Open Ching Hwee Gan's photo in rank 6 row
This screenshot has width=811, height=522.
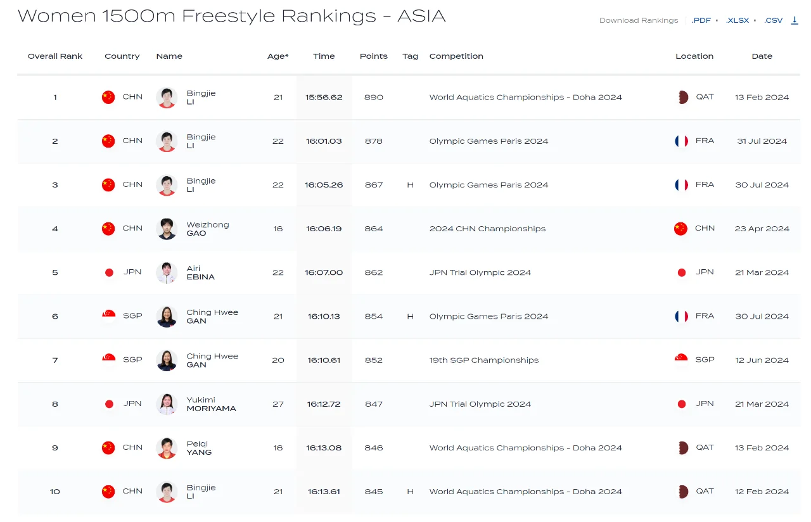click(x=167, y=316)
